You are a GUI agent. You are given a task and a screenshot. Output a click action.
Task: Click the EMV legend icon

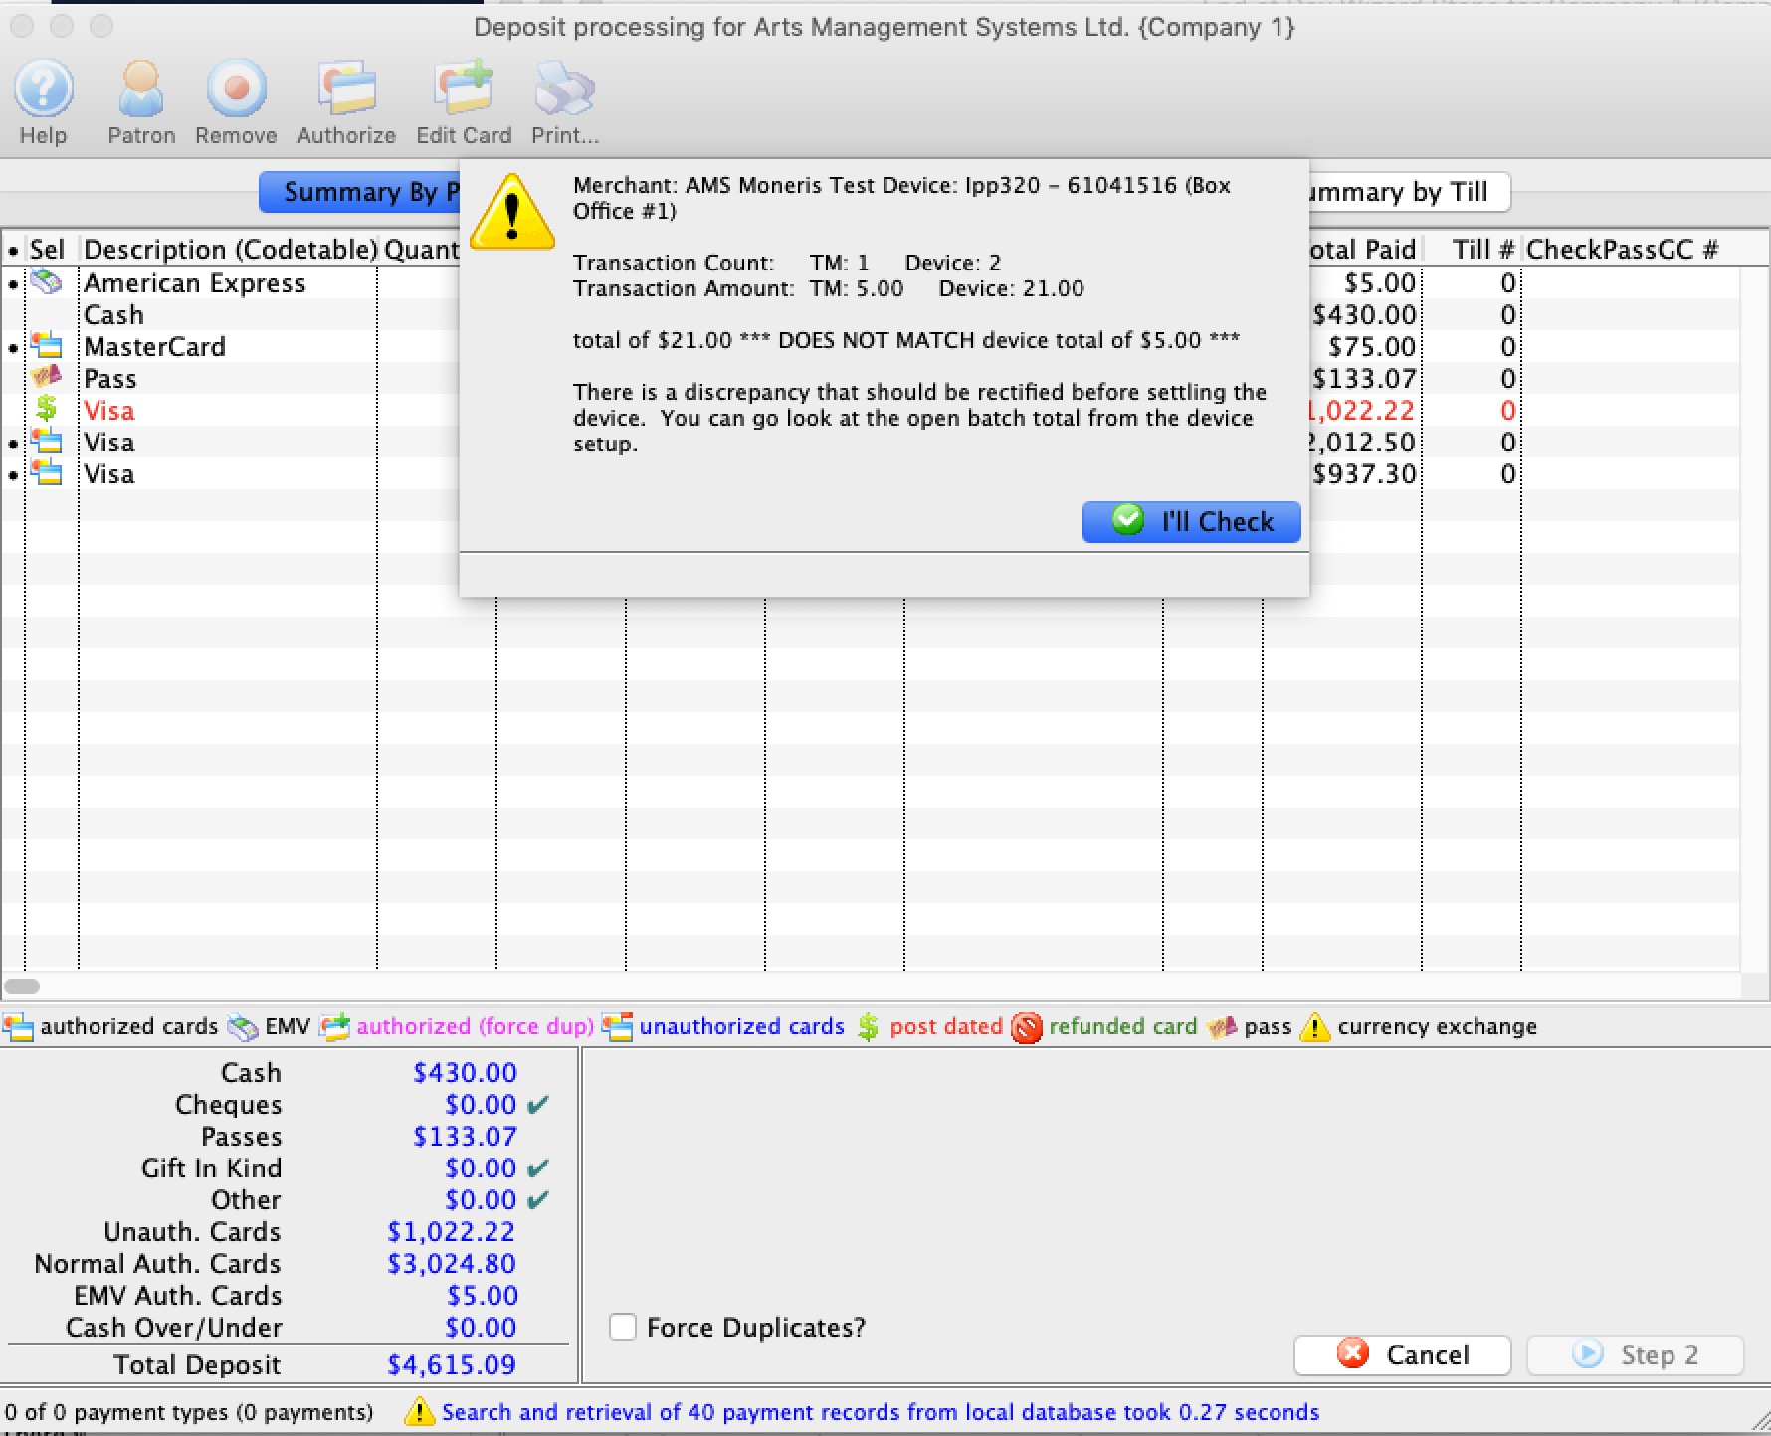click(x=243, y=1026)
